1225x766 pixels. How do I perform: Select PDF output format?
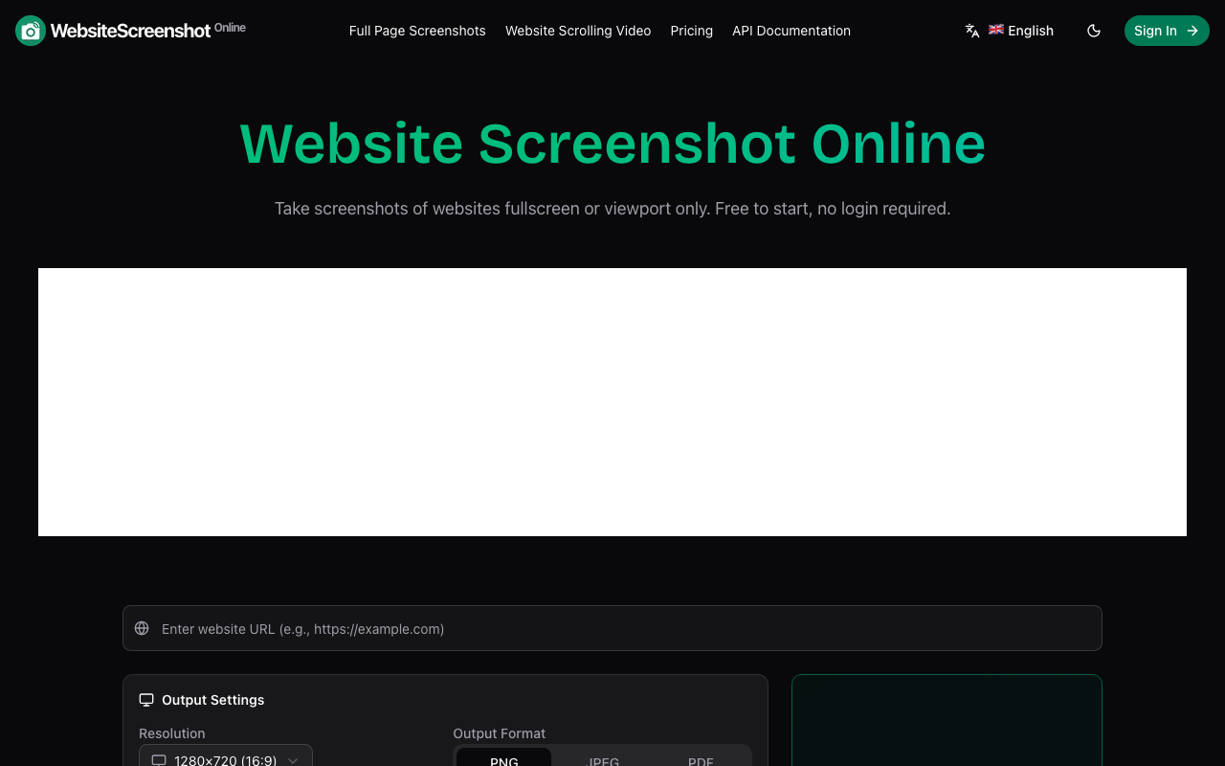point(701,757)
